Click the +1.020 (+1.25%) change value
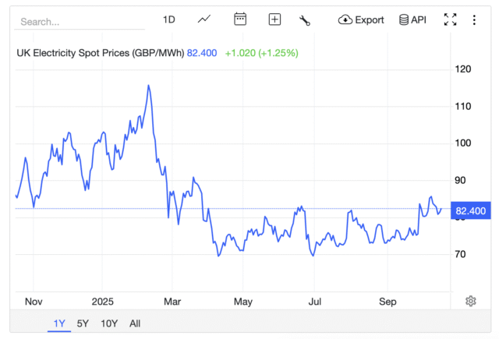Screen dimensions: 499x339 coord(261,53)
